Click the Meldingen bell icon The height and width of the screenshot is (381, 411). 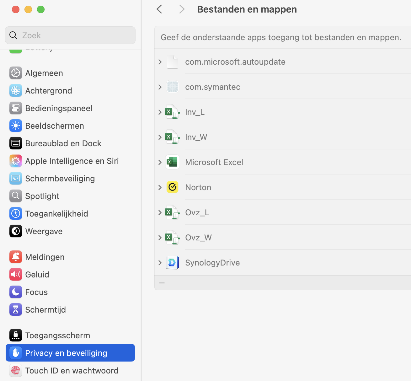[16, 257]
